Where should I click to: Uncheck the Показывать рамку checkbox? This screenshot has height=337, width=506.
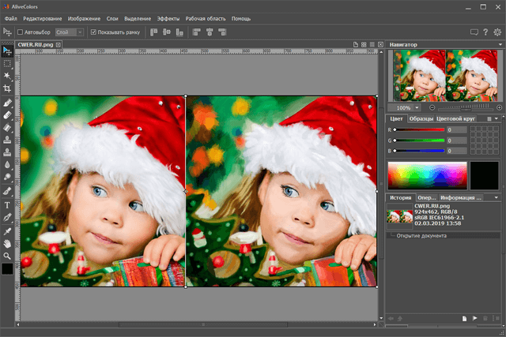pos(93,32)
